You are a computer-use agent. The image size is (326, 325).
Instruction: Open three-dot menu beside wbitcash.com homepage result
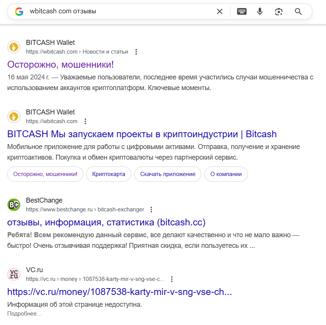[x=85, y=121]
